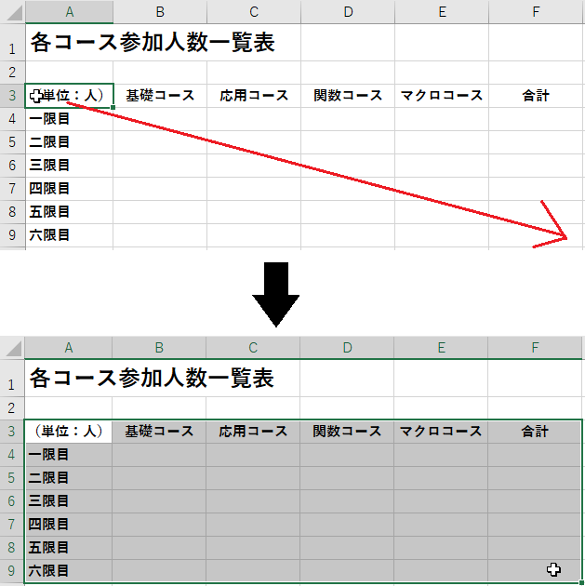Select 一限目 cell in upper sheet
Viewport: 585px width, 586px height.
(69, 119)
